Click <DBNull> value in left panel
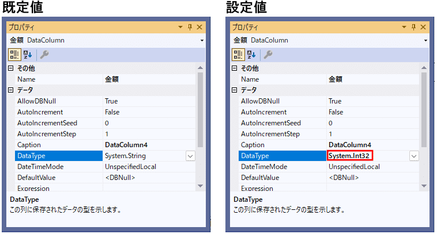437x234 pixels. point(120,178)
